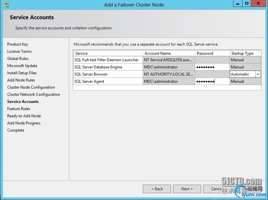Go to Ready to Add Node step
The width and height of the screenshot is (268, 200).
(24, 116)
